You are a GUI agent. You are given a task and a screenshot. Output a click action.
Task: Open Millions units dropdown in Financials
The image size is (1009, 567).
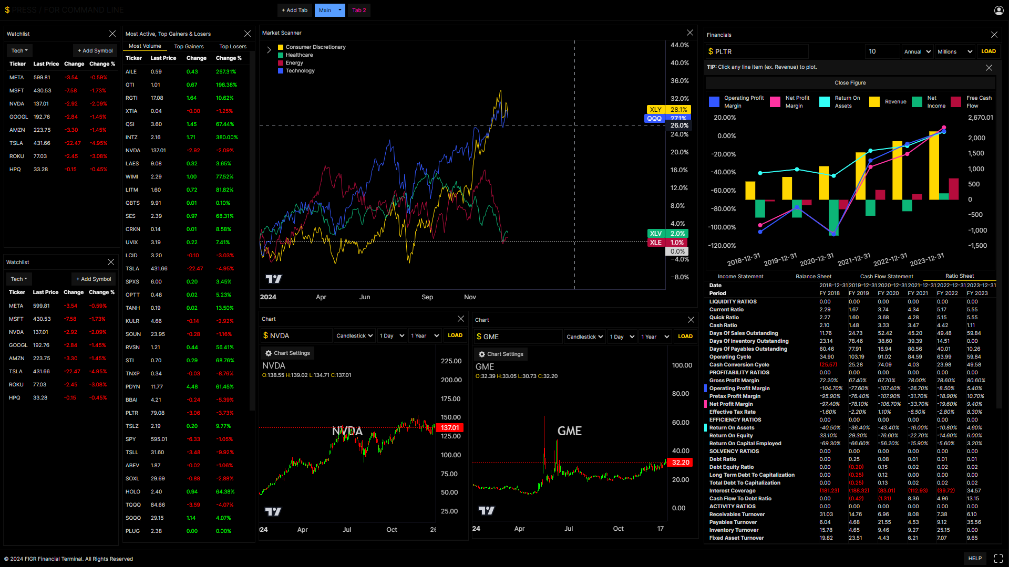[955, 51]
